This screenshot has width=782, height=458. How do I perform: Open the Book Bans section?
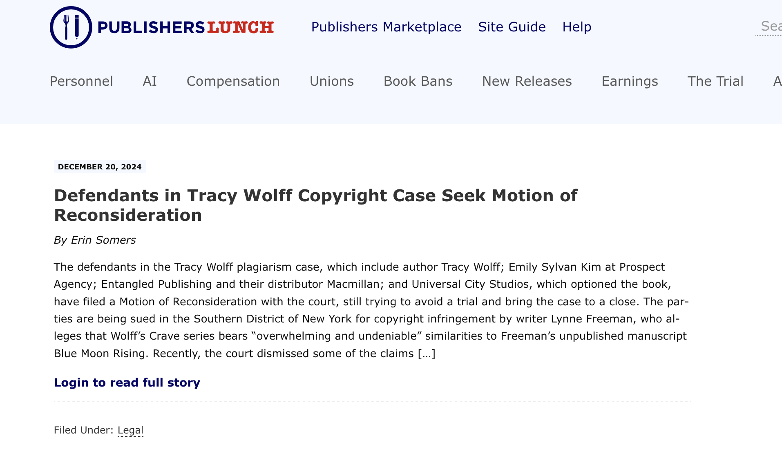tap(418, 81)
